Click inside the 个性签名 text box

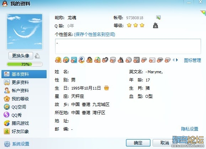click(128, 46)
